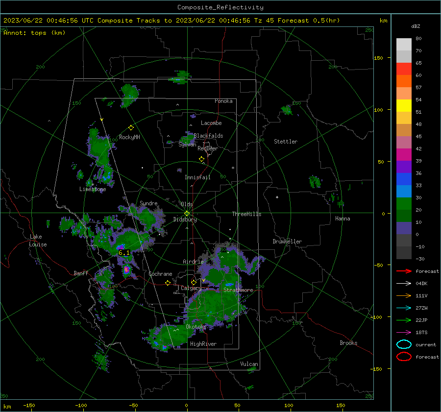441x412 pixels.
Task: Select the Stettler city label
Action: point(286,142)
